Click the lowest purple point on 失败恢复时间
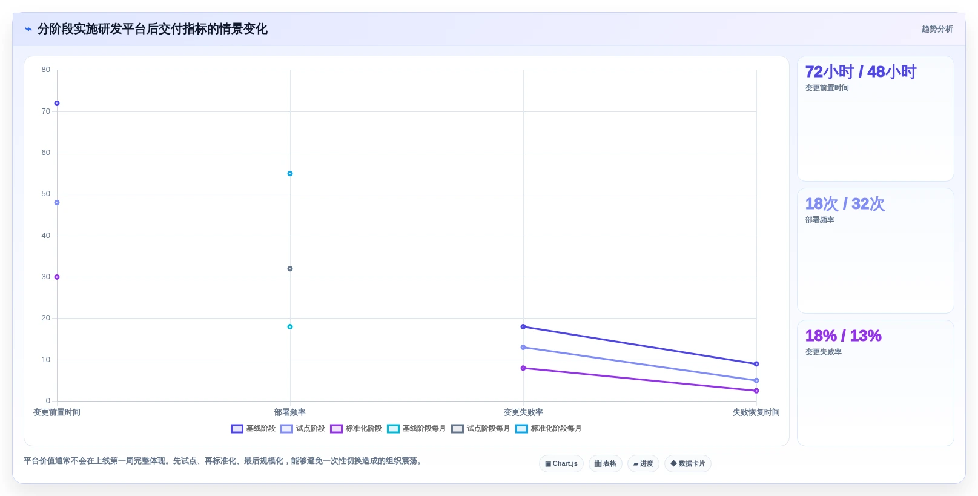978x496 pixels. pos(756,391)
